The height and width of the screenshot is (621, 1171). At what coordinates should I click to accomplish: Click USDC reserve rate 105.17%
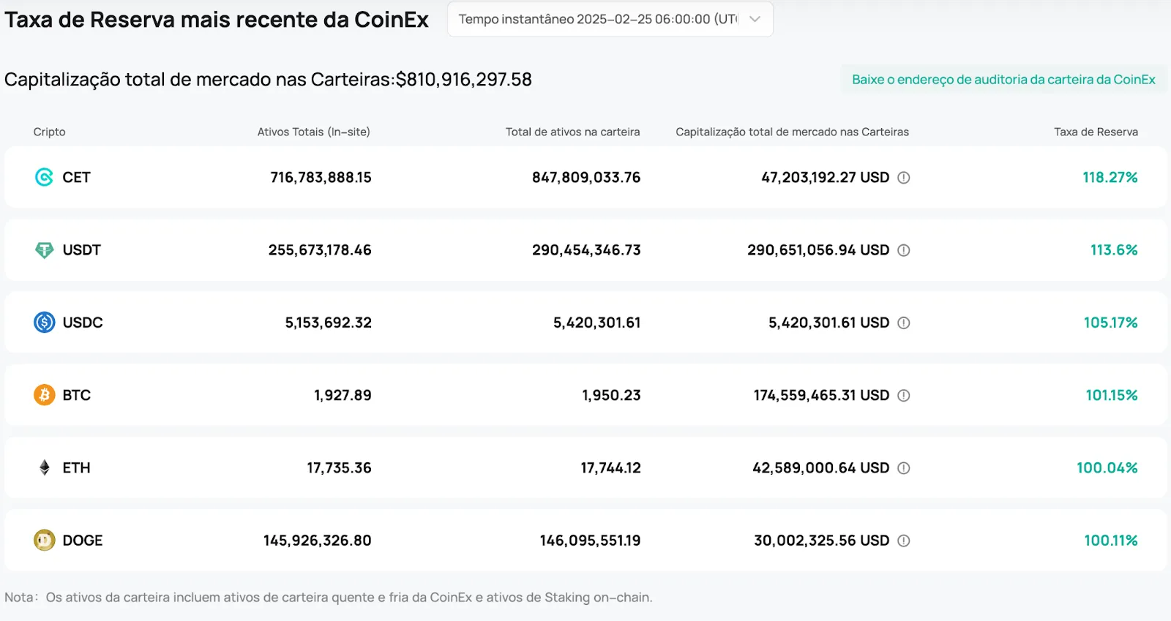coord(1110,323)
